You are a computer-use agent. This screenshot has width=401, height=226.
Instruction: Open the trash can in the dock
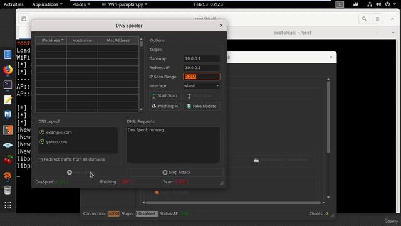pos(8,190)
